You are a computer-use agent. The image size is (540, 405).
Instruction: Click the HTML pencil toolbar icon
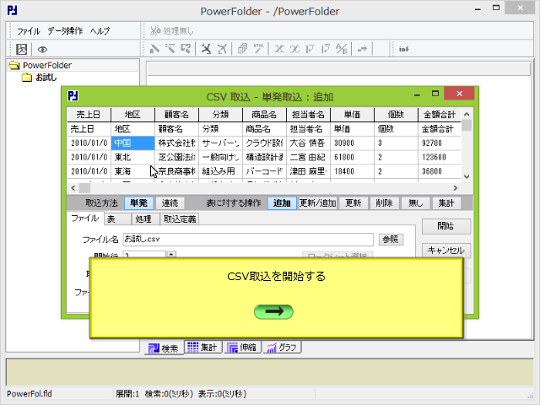(258, 49)
